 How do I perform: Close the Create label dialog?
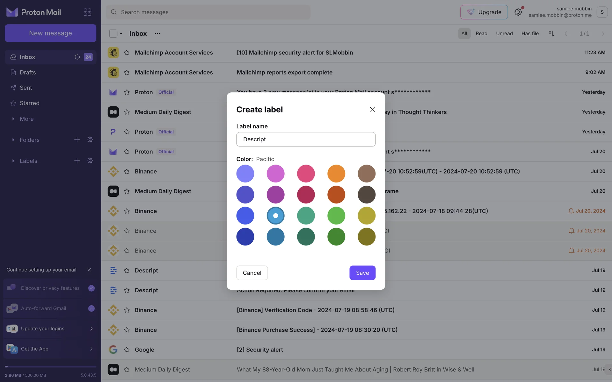pyautogui.click(x=372, y=110)
